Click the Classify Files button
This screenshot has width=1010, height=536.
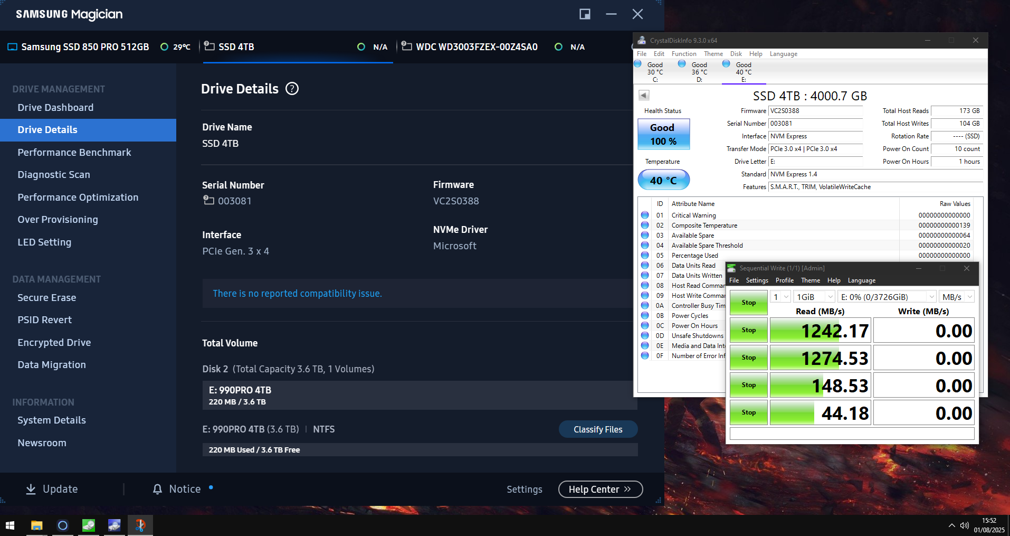(598, 429)
